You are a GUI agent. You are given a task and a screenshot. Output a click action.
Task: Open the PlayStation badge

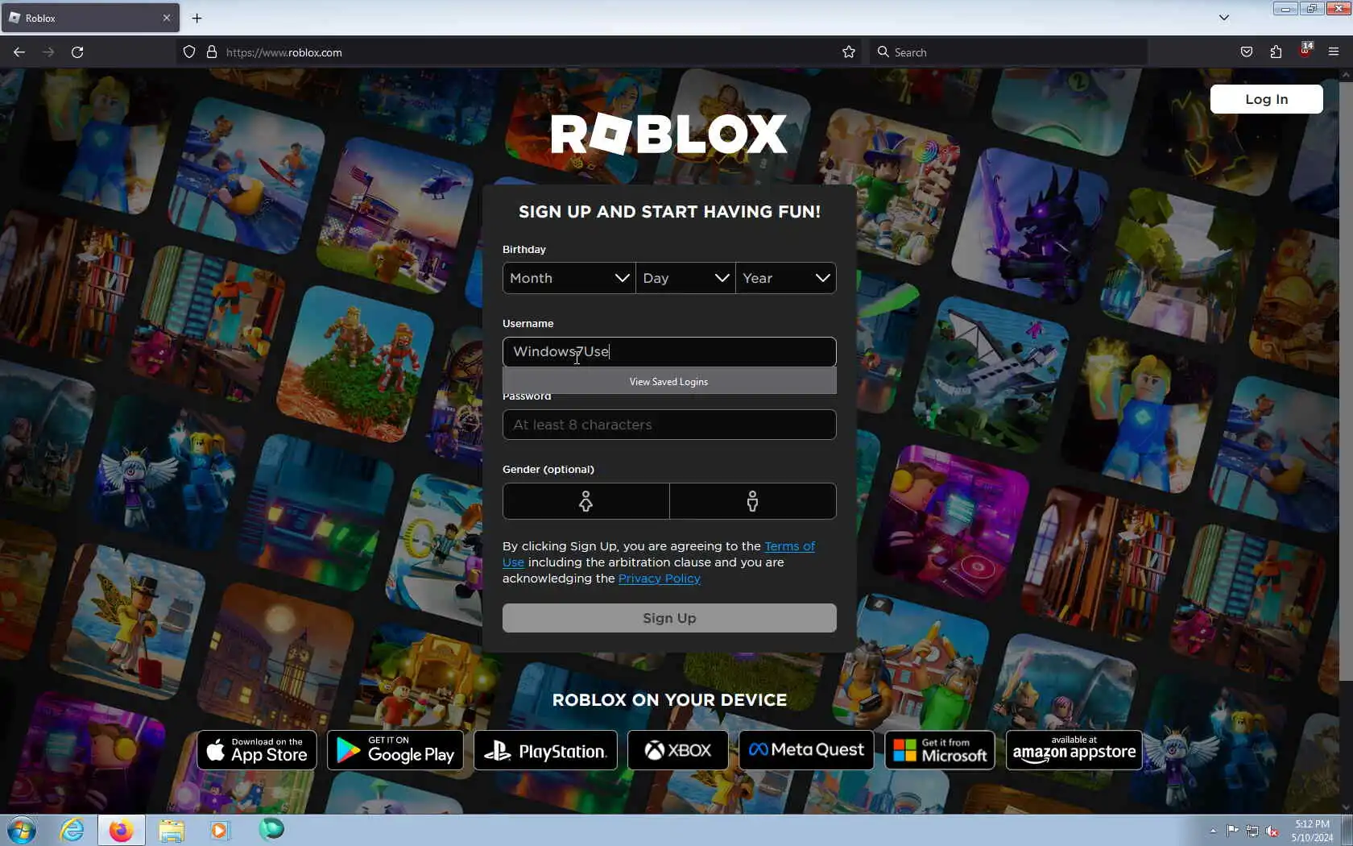pyautogui.click(x=545, y=750)
